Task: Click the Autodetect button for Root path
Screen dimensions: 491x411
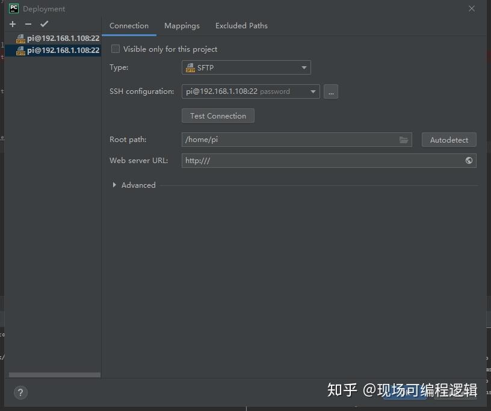Action: point(449,139)
